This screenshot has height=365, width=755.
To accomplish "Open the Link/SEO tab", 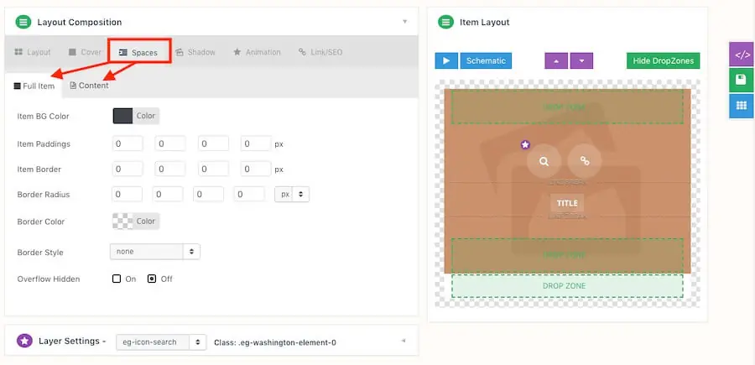I will tap(320, 52).
